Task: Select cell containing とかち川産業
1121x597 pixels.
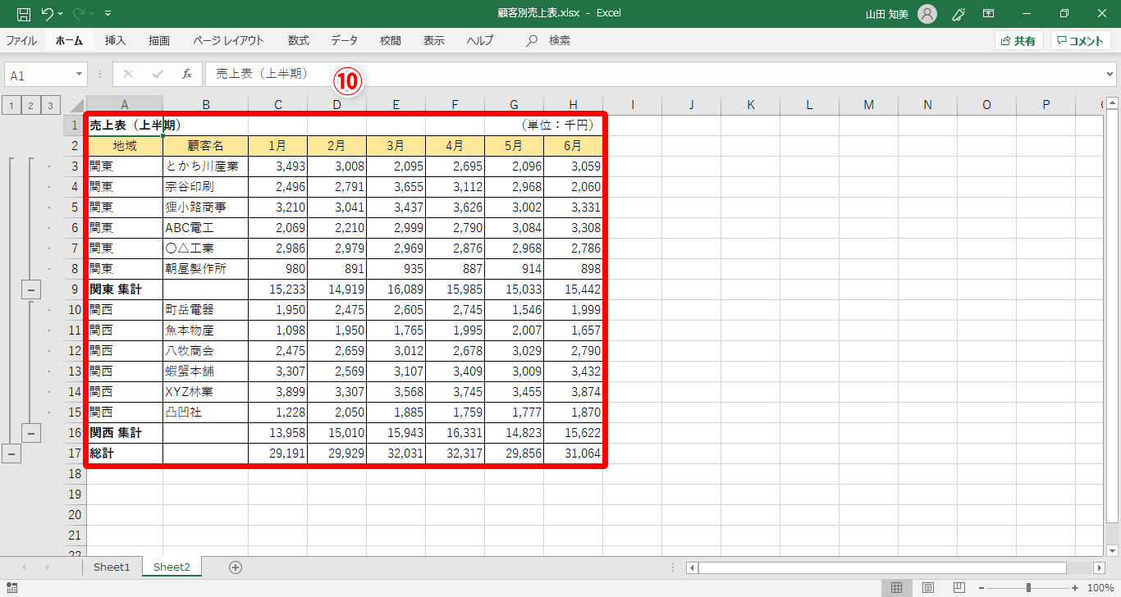Action: pos(206,166)
